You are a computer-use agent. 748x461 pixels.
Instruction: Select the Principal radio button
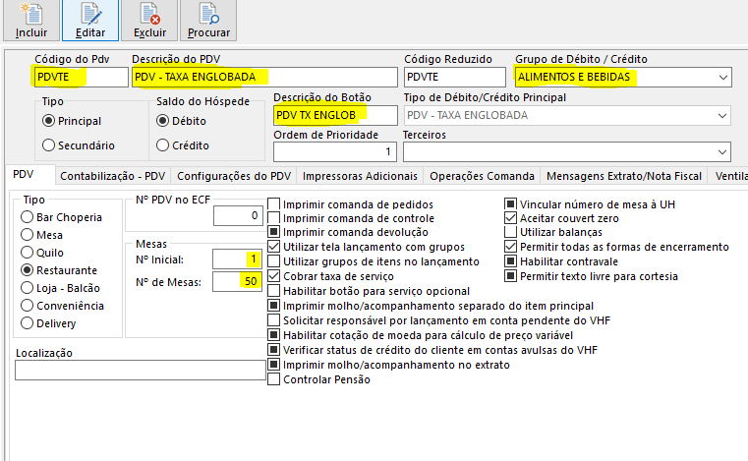[48, 121]
